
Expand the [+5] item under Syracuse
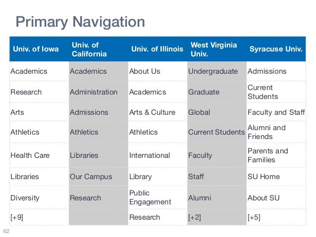[x=254, y=217]
